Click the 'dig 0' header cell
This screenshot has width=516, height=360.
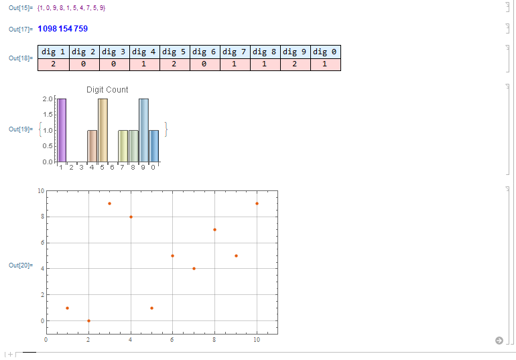point(326,52)
